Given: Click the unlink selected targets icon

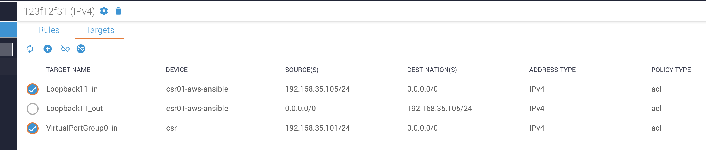Looking at the screenshot, I should (x=65, y=49).
